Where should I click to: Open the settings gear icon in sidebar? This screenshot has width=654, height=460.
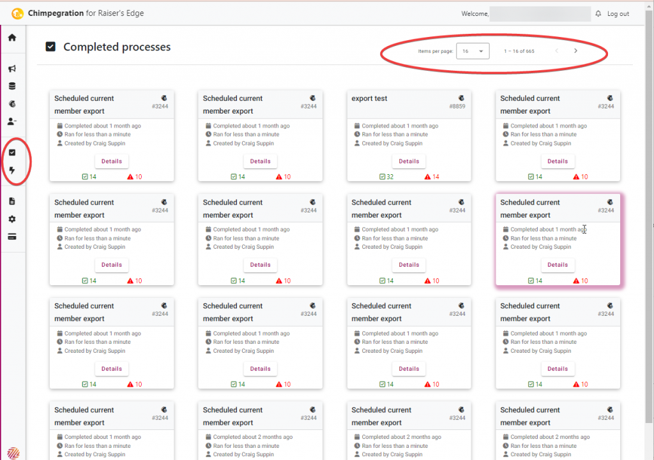12,219
